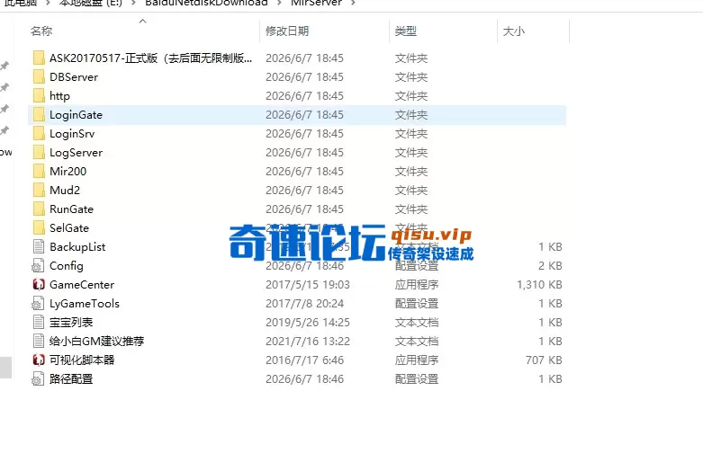The image size is (703, 471).
Task: Select the GameCenter file name
Action: point(82,285)
